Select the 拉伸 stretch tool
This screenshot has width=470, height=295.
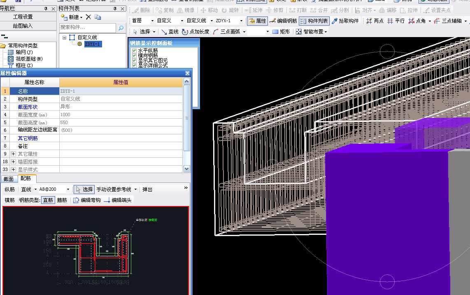pyautogui.click(x=409, y=10)
